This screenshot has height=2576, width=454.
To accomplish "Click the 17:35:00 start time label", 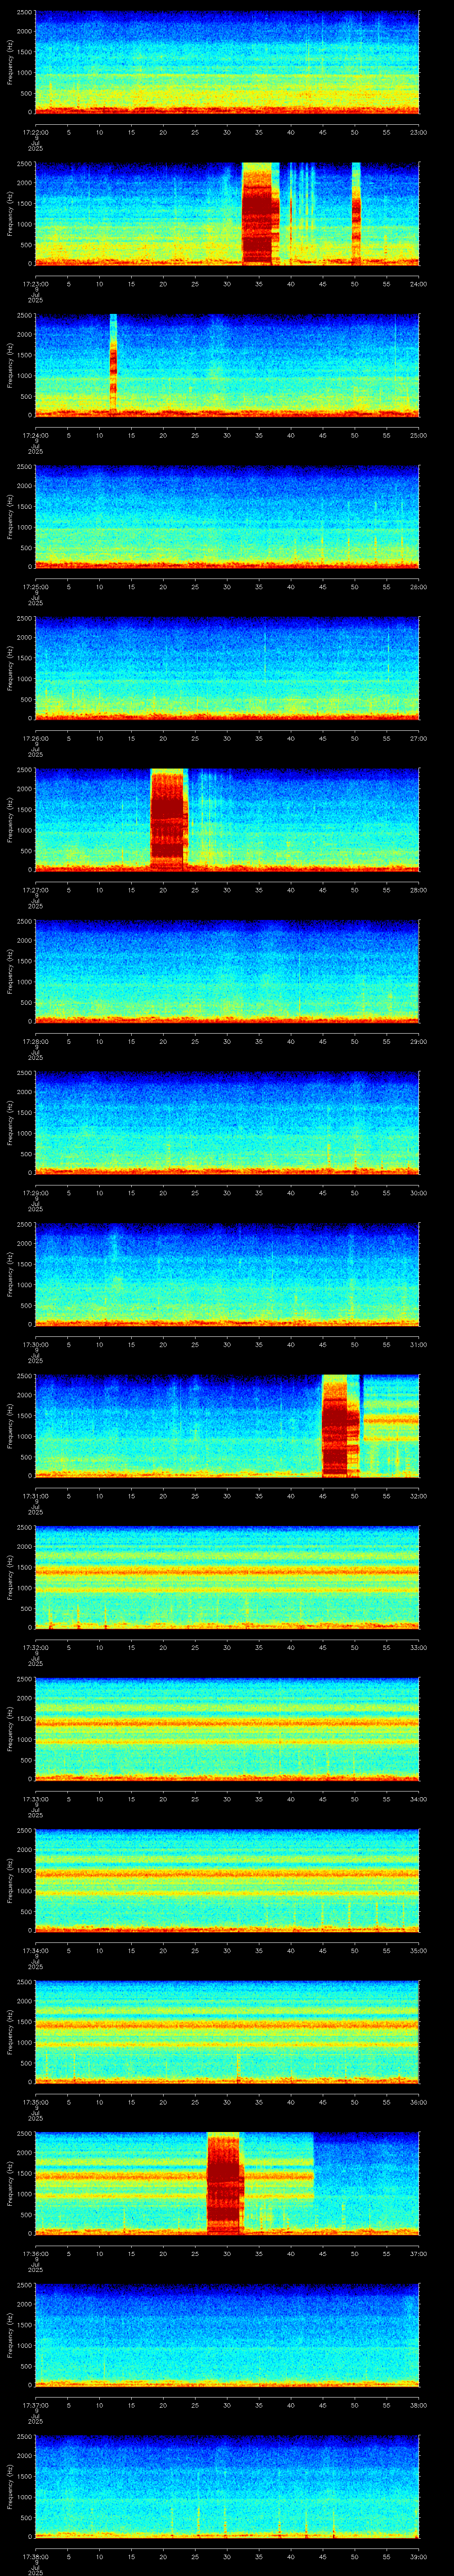I will (x=35, y=2102).
